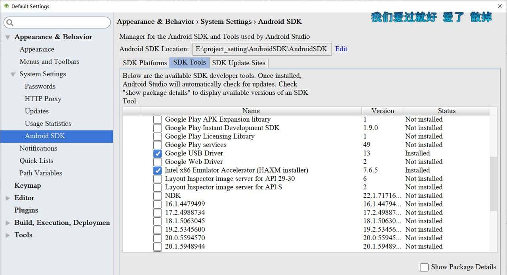The height and width of the screenshot is (275, 507).
Task: Expand the Tools section
Action: 7,235
